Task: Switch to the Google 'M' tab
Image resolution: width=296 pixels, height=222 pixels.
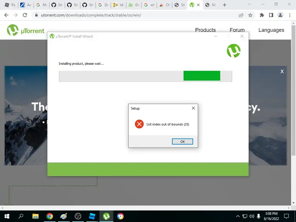Action: [x=41, y=5]
